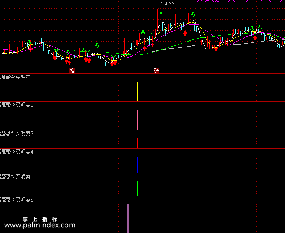Click the 温馨今买明卖4 indicator title
This screenshot has width=285, height=233.
point(17,152)
